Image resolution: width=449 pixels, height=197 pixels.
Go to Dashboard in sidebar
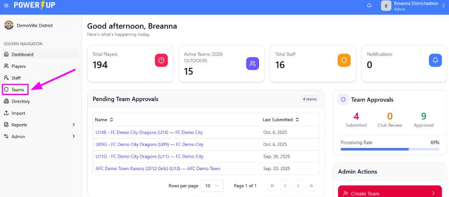coord(40,54)
